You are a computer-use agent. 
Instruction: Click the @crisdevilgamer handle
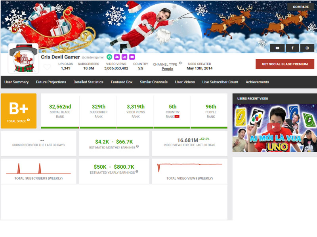coord(93,57)
